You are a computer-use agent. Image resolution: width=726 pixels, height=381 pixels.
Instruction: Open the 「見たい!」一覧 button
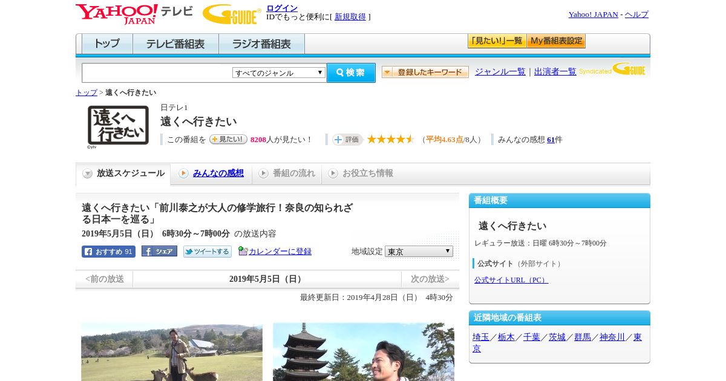point(497,41)
